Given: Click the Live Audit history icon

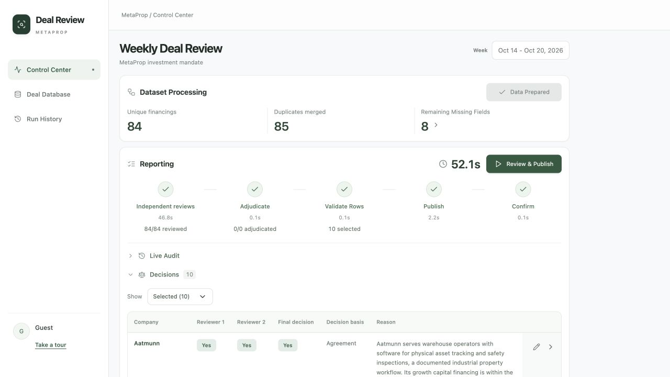Looking at the screenshot, I should click(142, 256).
